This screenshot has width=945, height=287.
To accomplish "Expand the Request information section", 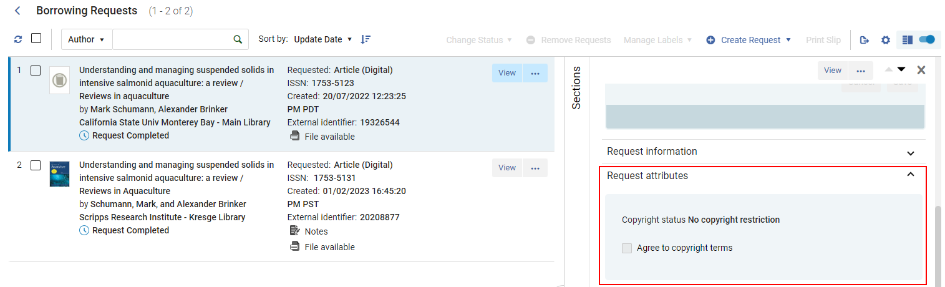I will 910,152.
